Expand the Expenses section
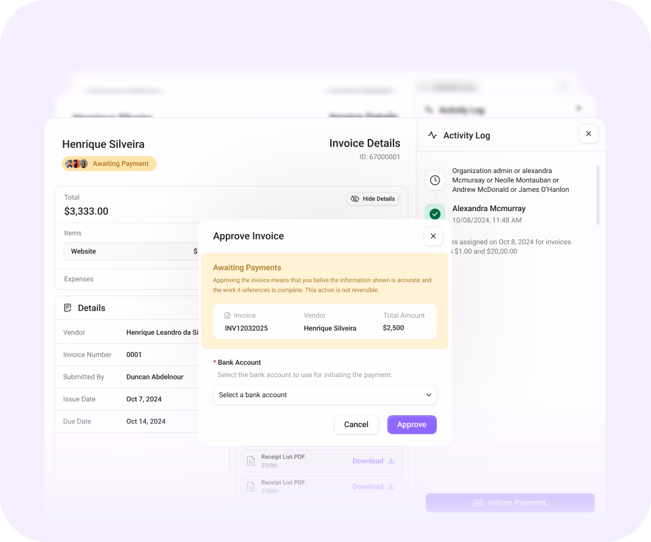651x542 pixels. point(79,279)
